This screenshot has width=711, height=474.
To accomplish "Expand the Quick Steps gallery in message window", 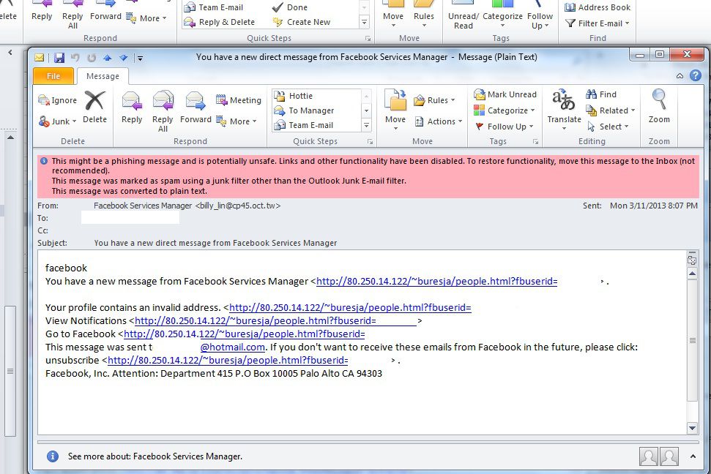I will pyautogui.click(x=366, y=126).
